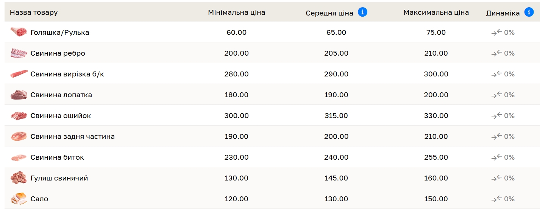The height and width of the screenshot is (210, 540).
Task: Click the Свинина биток product icon
Action: [19, 157]
